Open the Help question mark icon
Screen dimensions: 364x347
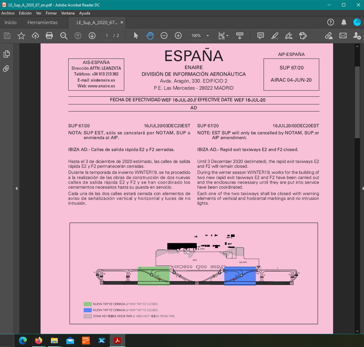tap(331, 22)
